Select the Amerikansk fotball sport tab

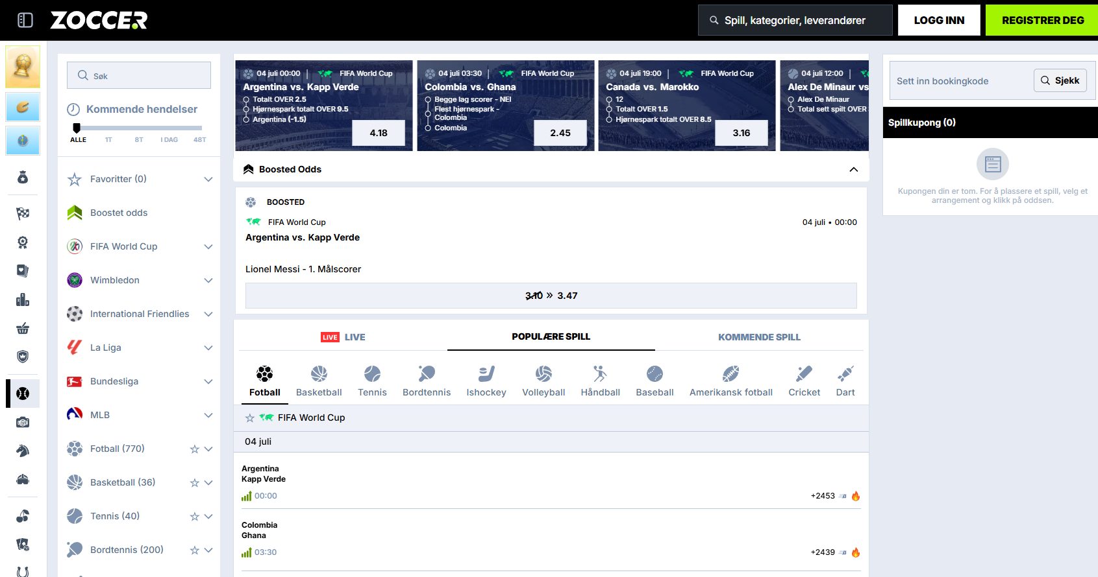731,381
